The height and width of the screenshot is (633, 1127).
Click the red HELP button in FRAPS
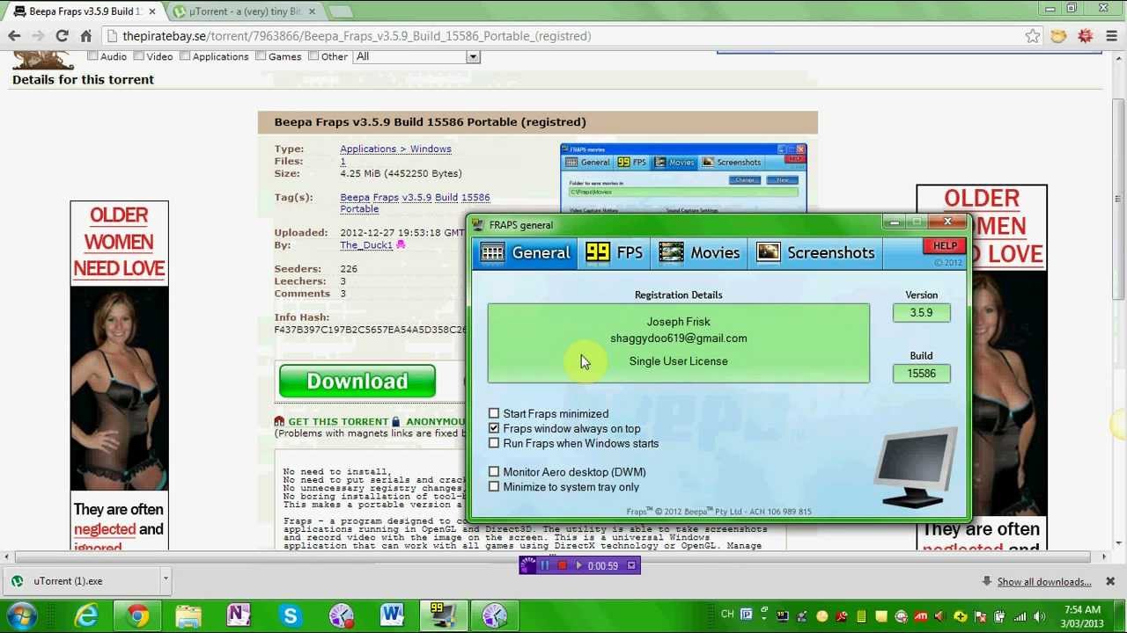coord(945,246)
